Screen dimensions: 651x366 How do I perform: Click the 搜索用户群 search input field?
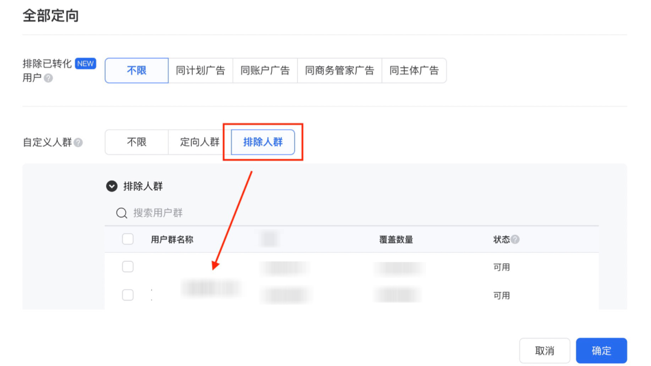169,212
